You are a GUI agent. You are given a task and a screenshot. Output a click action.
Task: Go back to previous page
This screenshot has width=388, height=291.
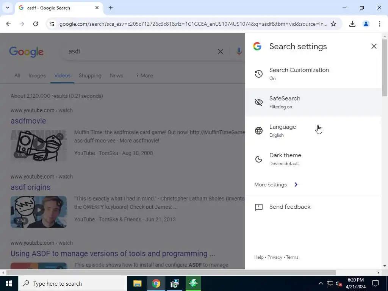tap(8, 24)
